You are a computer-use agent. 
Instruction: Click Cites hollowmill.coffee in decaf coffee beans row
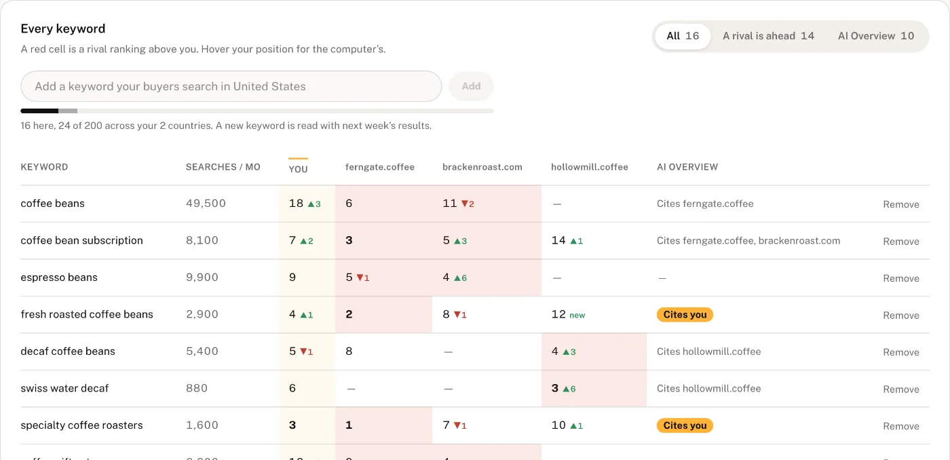point(709,351)
